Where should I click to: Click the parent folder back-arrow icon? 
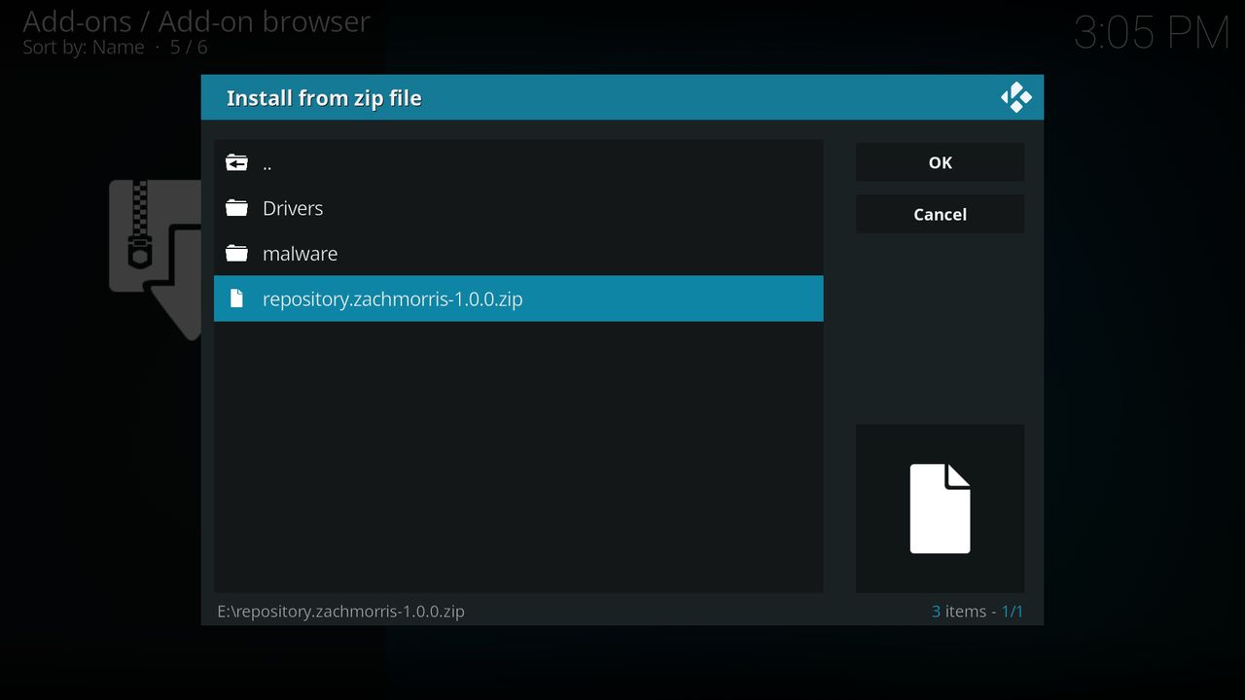(x=236, y=162)
